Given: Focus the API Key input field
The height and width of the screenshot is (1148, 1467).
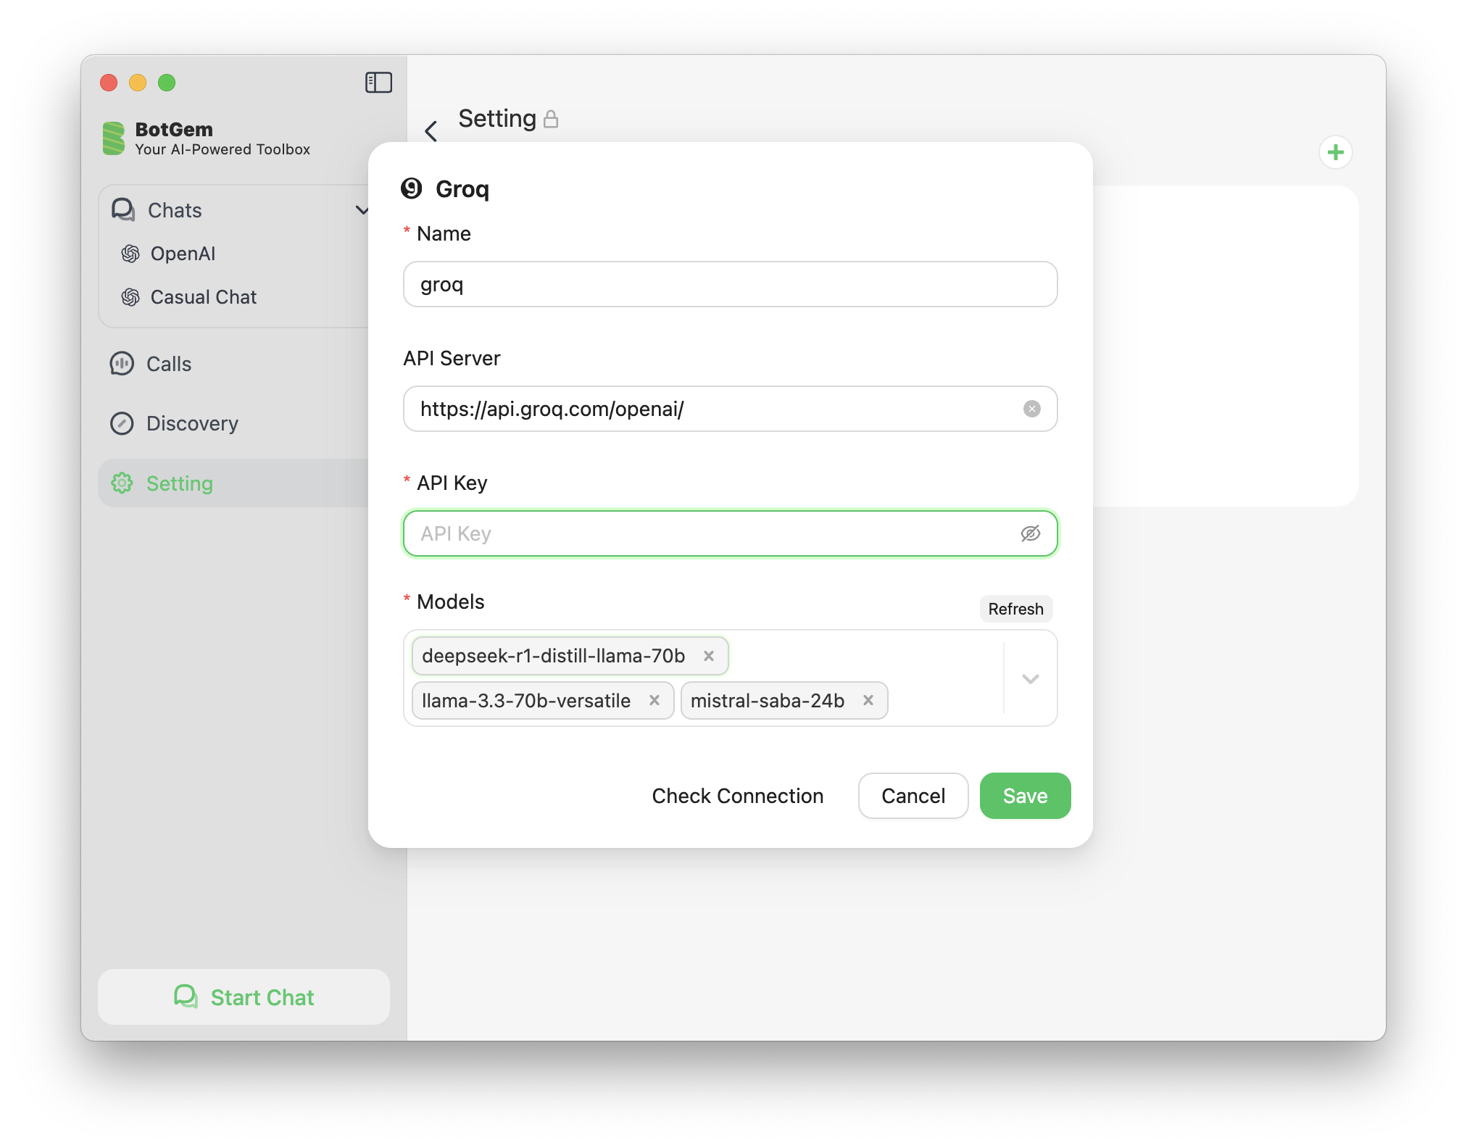Looking at the screenshot, I should [x=731, y=533].
